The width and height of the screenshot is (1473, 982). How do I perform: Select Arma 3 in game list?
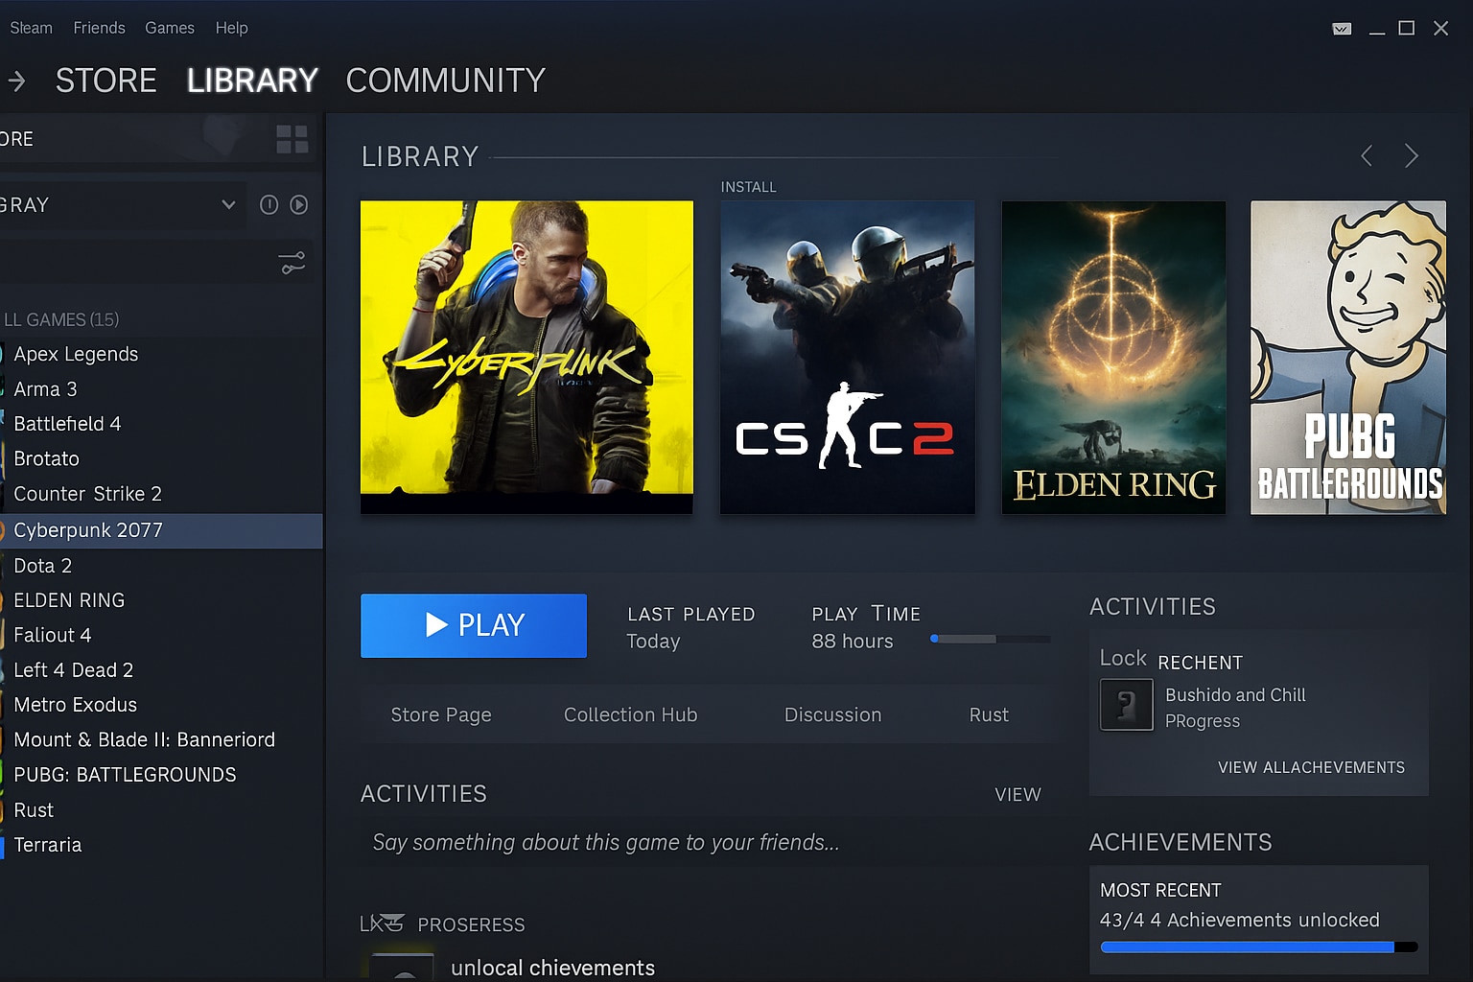(x=161, y=388)
